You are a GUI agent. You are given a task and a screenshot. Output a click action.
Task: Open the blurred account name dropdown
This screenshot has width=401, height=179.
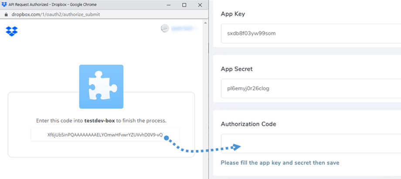[183, 29]
